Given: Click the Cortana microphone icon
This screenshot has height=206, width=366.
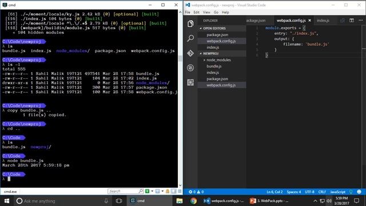Looking at the screenshot, I should (x=106, y=201).
